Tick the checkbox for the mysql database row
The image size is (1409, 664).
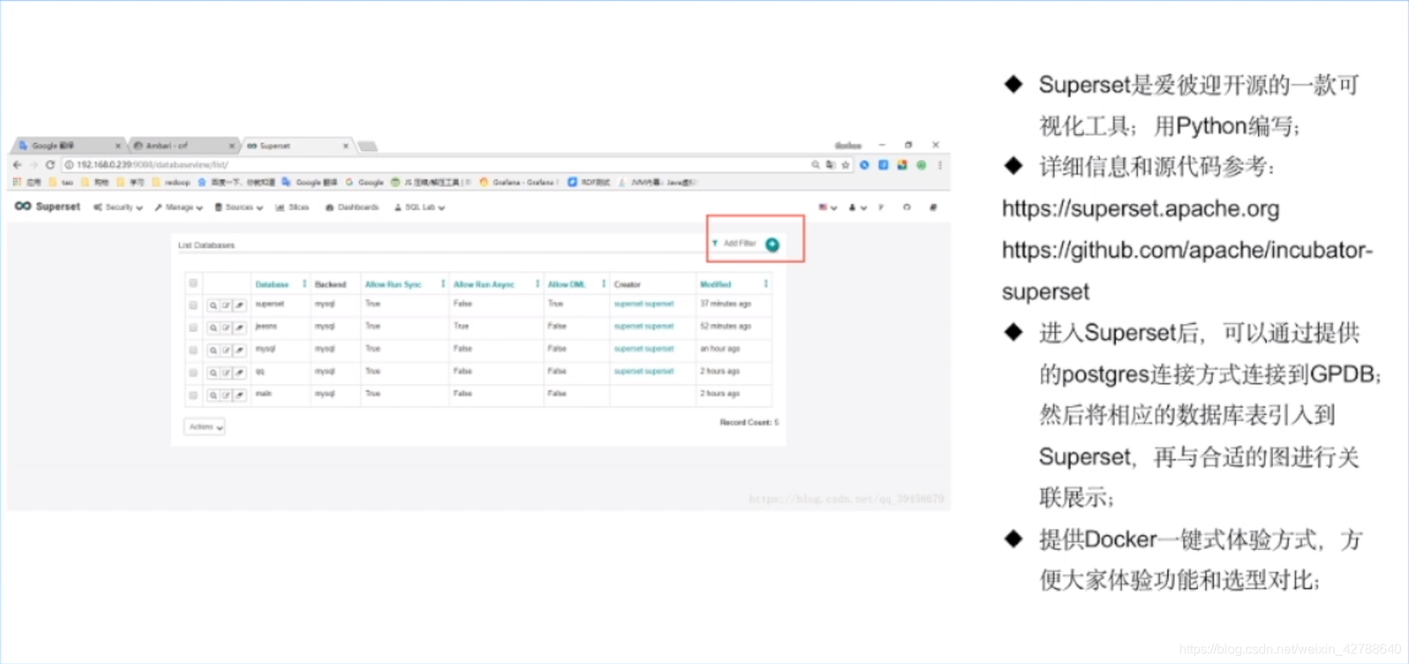pyautogui.click(x=193, y=350)
